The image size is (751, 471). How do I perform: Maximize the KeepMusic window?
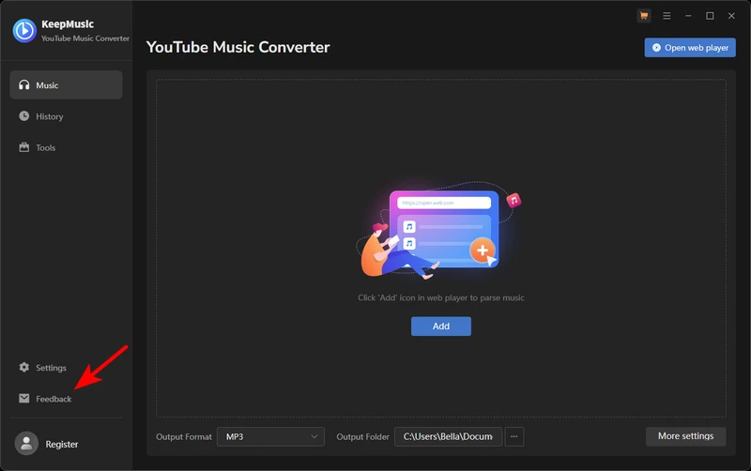[x=710, y=16]
